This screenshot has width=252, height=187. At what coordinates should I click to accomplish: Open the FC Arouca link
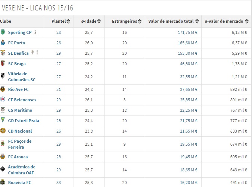click(18, 157)
